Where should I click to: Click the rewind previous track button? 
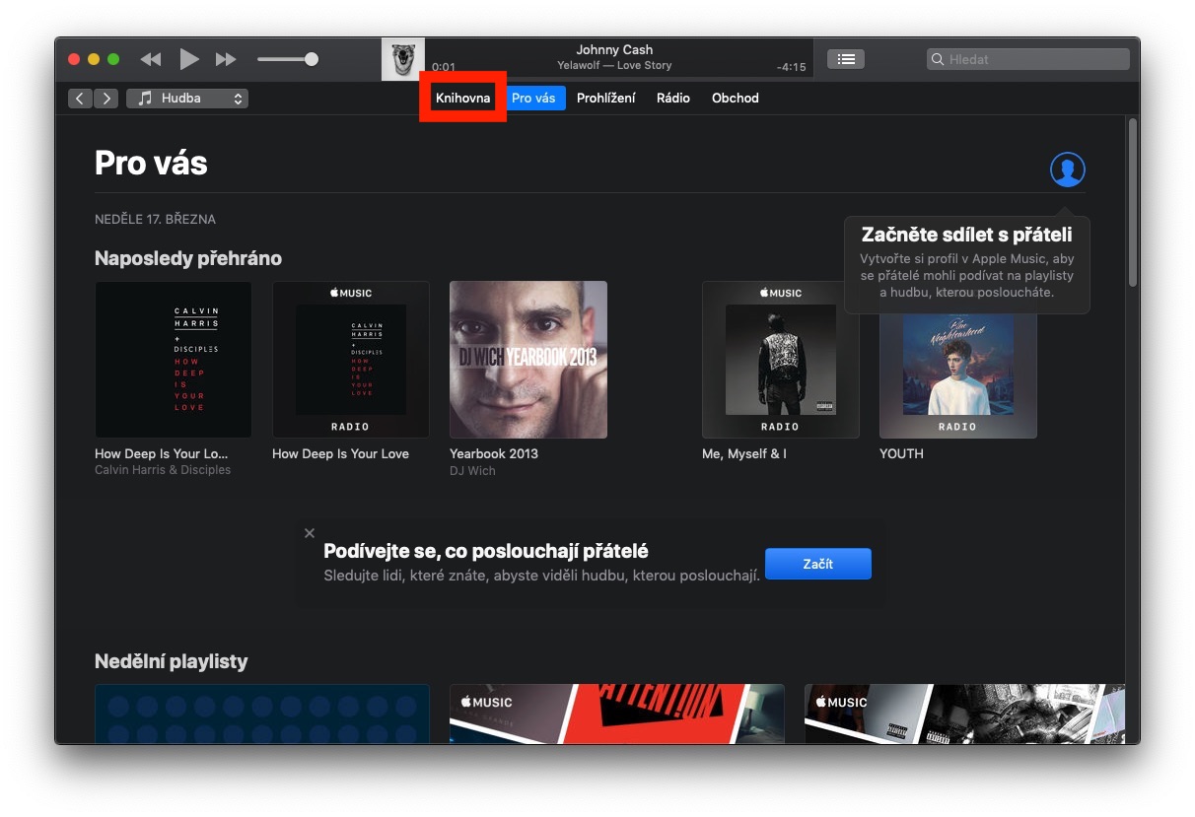pyautogui.click(x=151, y=59)
